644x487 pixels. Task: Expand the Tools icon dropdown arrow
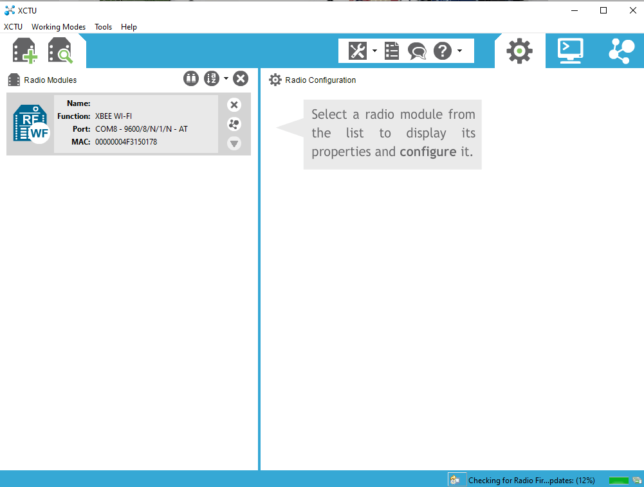pyautogui.click(x=374, y=51)
